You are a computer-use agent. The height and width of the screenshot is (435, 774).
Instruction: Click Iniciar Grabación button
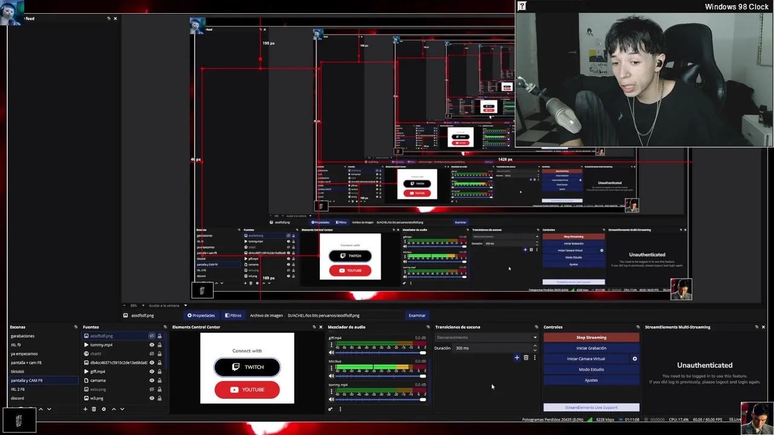[591, 348]
